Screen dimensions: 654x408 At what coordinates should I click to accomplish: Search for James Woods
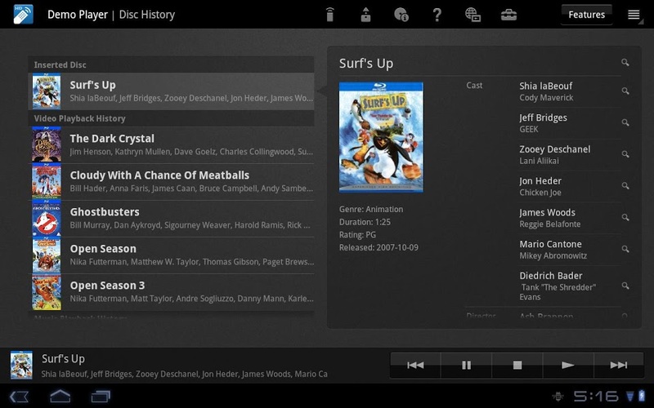(x=625, y=217)
